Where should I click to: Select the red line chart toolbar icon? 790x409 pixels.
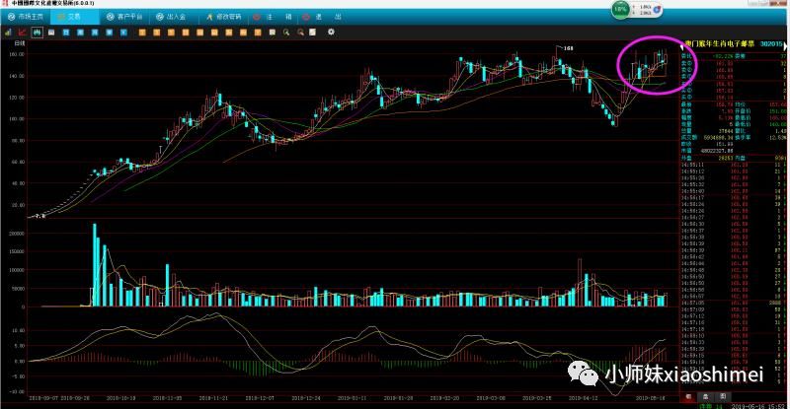click(22, 33)
